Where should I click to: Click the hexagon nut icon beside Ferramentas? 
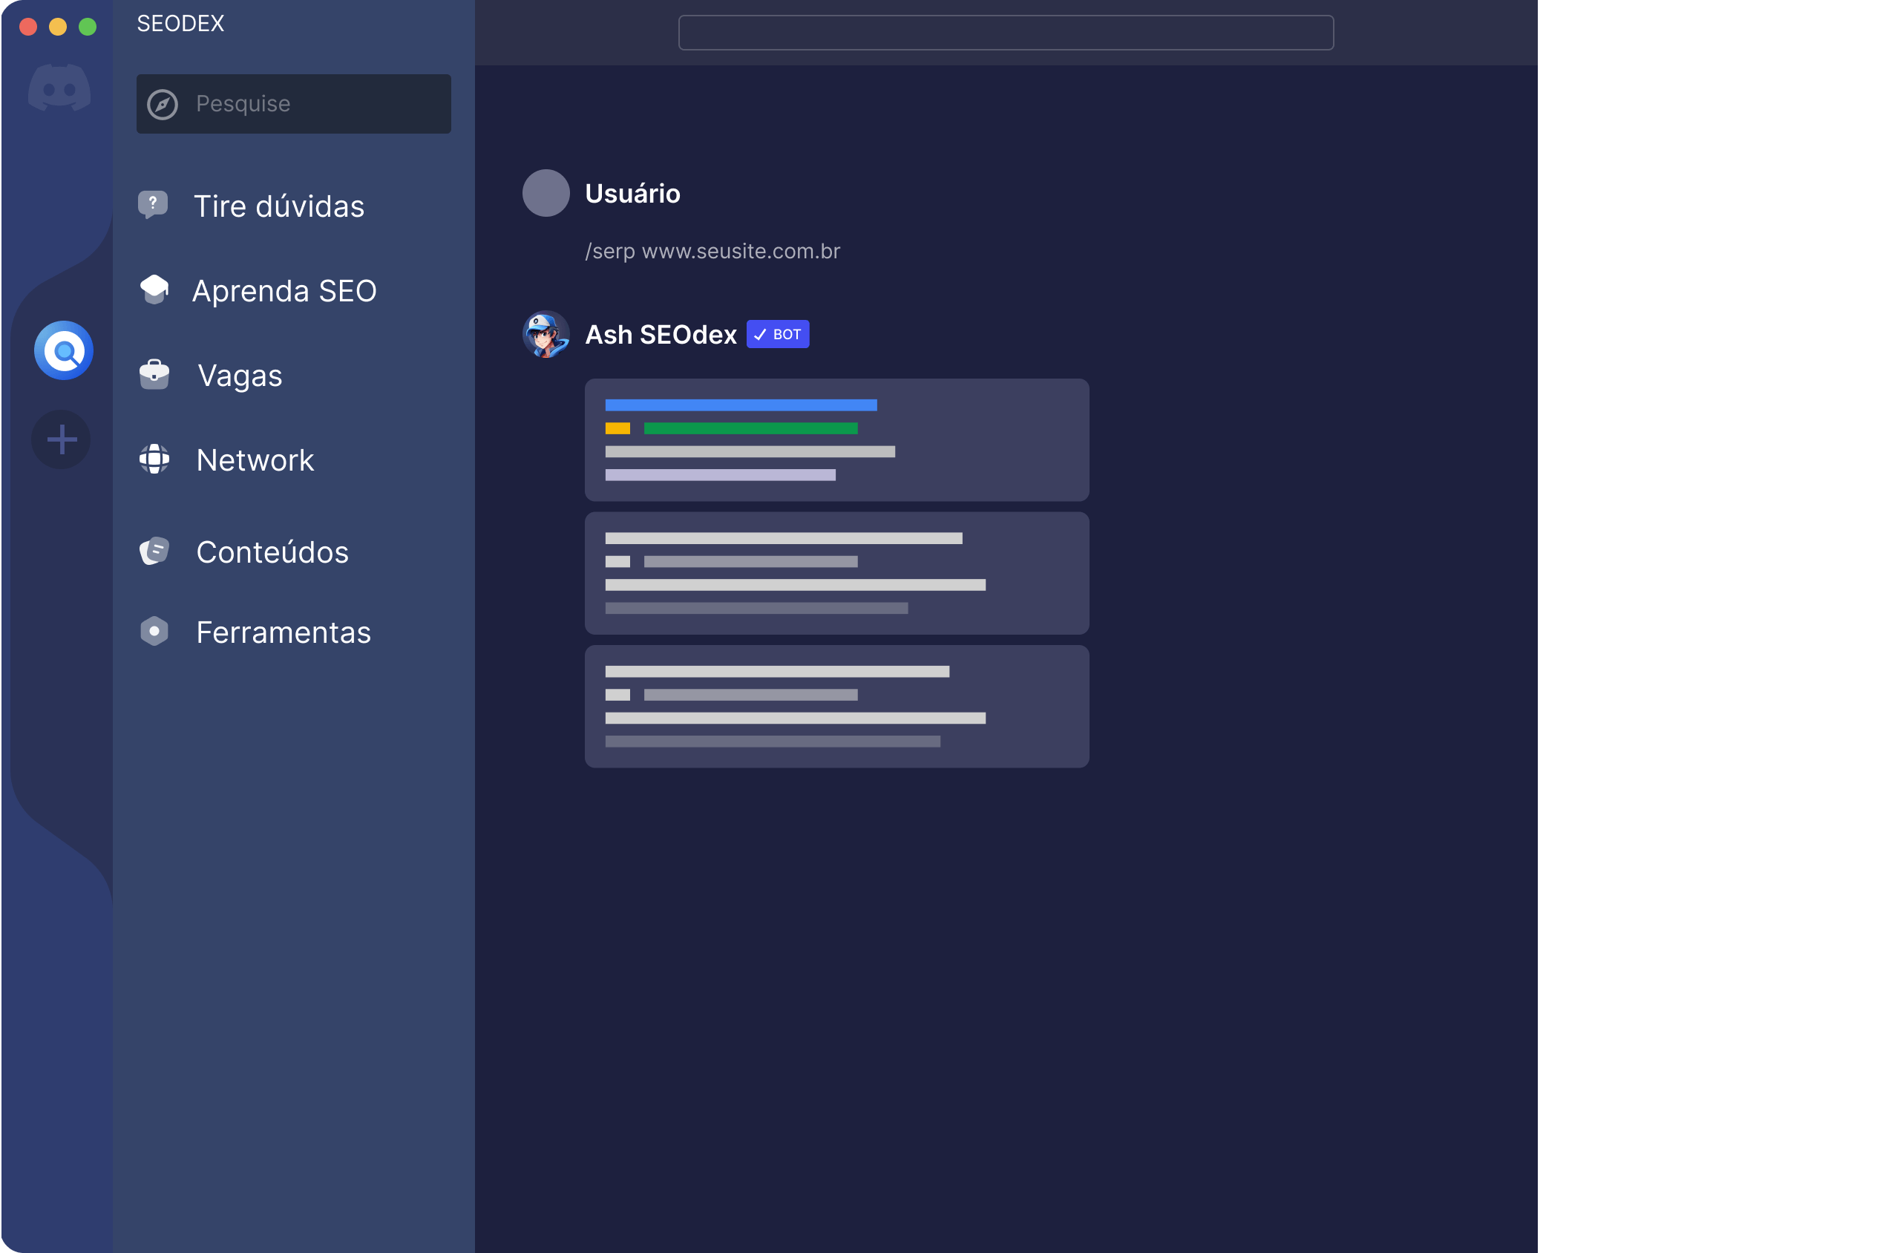point(154,631)
